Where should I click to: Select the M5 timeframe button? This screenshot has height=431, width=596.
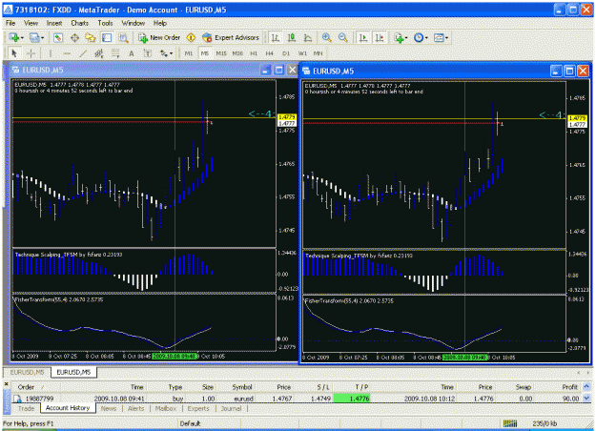pyautogui.click(x=205, y=53)
